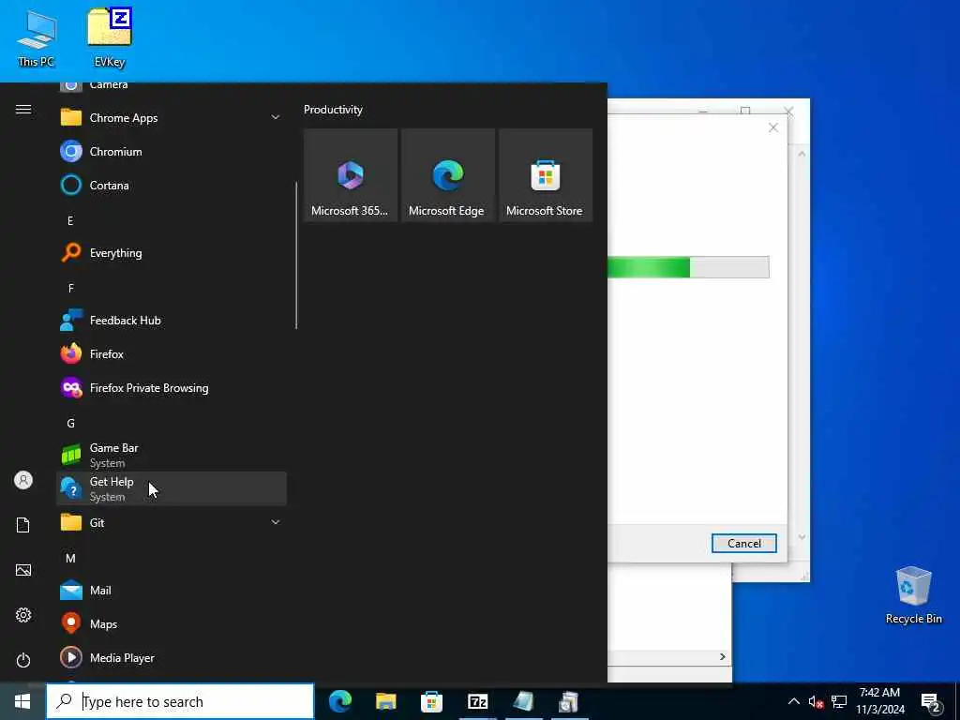Select the This PC desktop icon

(37, 37)
